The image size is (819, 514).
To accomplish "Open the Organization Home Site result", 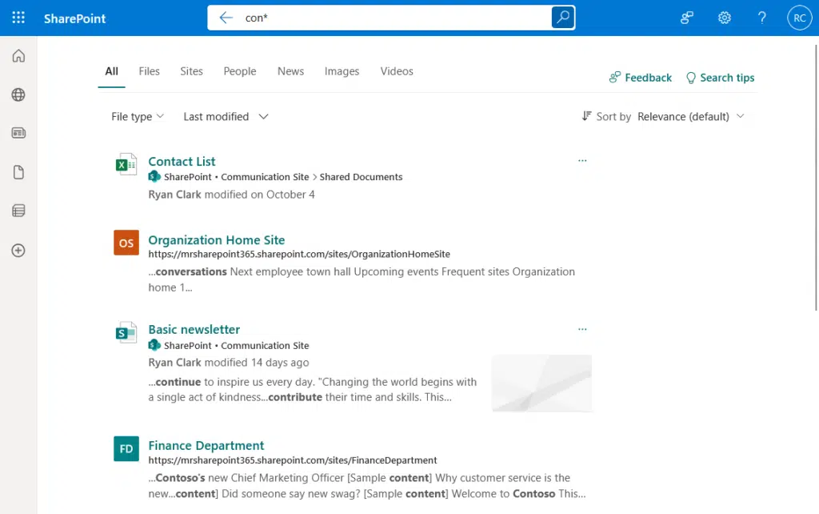I will tap(217, 240).
